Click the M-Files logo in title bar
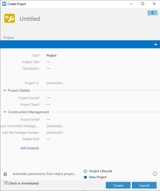The height and width of the screenshot is (191, 160). pos(4,4)
